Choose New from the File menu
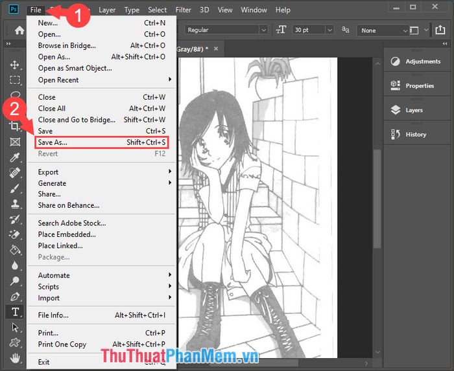This screenshot has height=371, width=454. coord(101,23)
